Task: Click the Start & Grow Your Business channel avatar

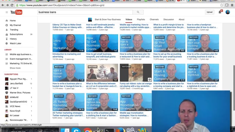Action: 90,19
